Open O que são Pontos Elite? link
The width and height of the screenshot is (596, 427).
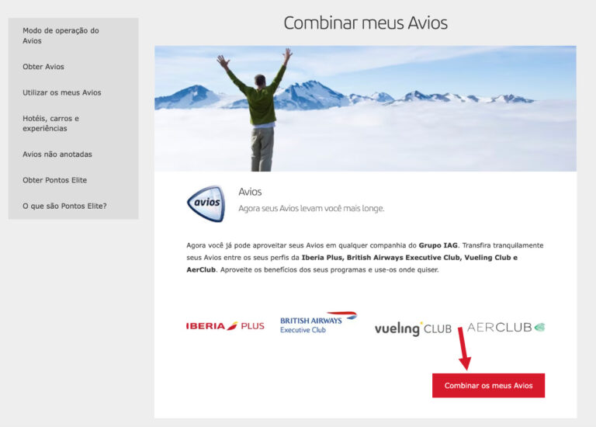[x=64, y=206]
